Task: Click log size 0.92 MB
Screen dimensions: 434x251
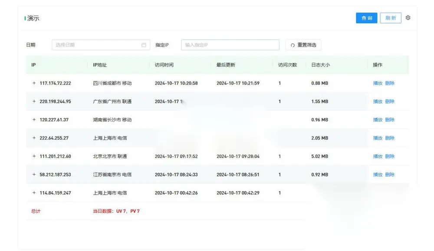Action: coord(320,174)
